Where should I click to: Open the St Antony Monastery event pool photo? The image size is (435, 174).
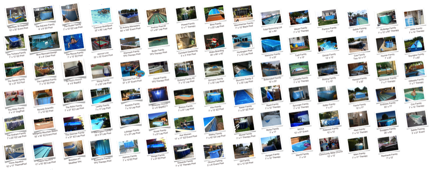pos(129,16)
